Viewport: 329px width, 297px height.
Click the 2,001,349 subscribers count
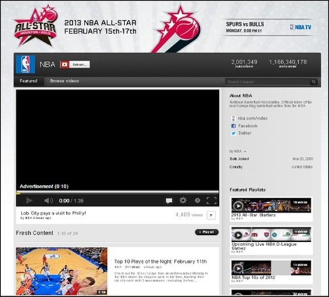point(244,63)
